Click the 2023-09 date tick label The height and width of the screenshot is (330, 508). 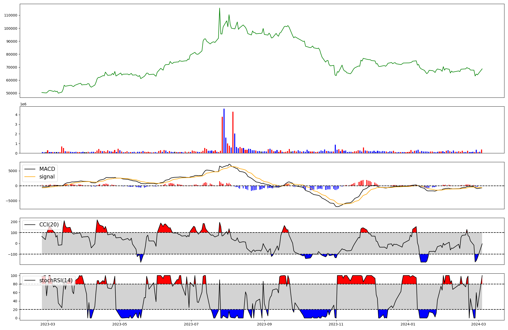point(264,324)
